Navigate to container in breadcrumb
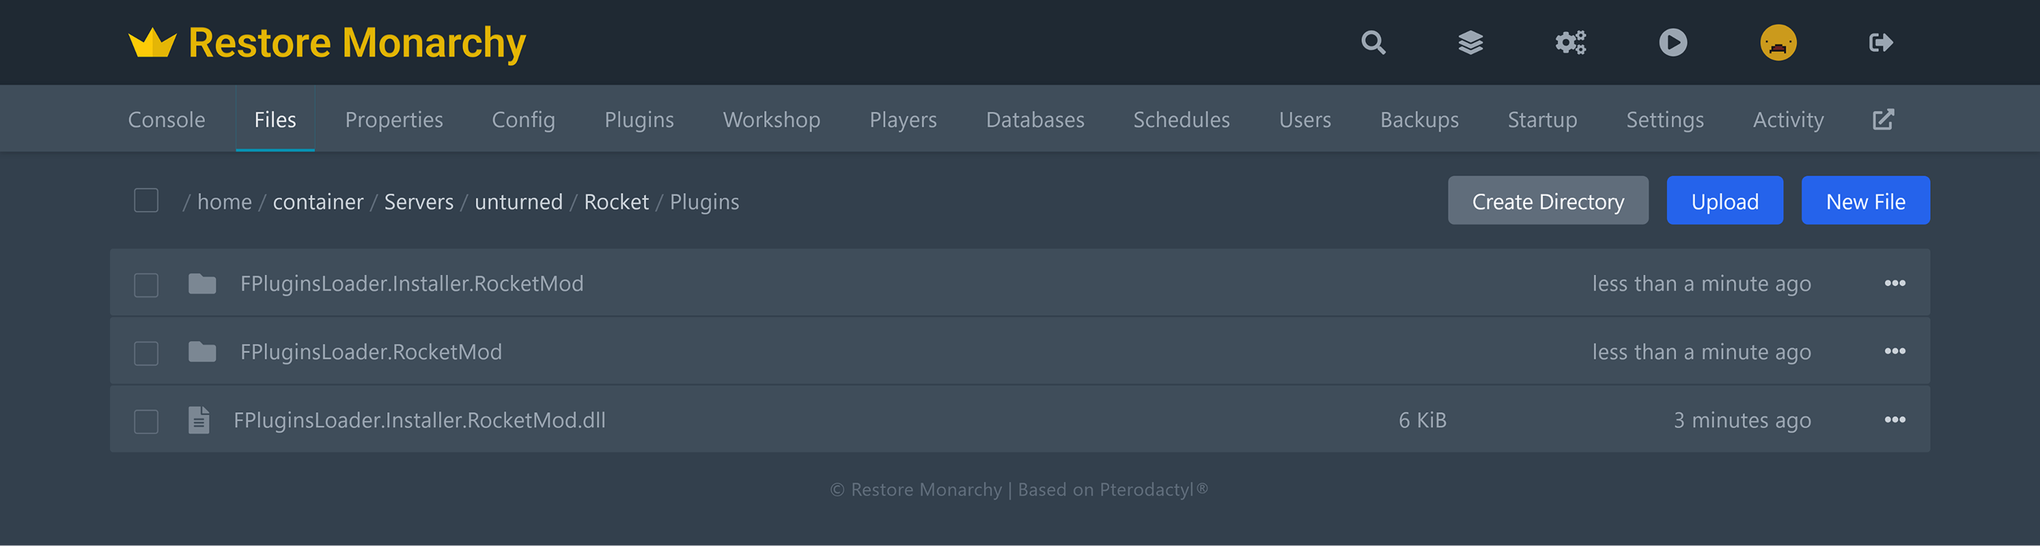Screen dimensions: 2040x546 318,202
